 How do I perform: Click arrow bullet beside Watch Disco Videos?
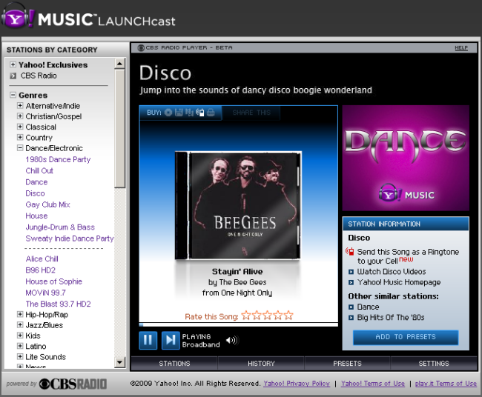[x=351, y=272]
